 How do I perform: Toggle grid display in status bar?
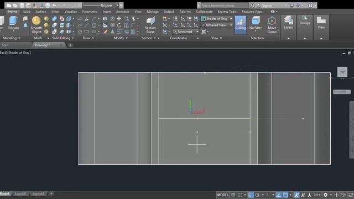coord(233,195)
